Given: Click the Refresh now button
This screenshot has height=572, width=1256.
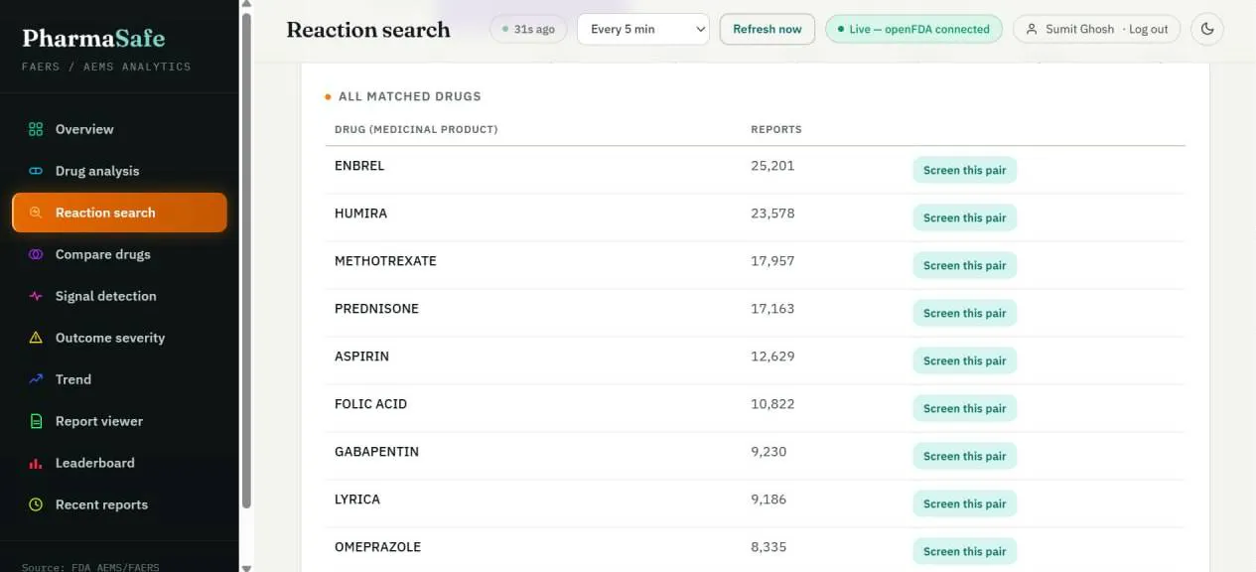Looking at the screenshot, I should pyautogui.click(x=767, y=29).
